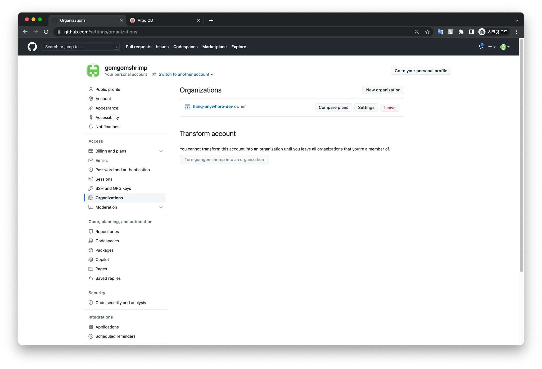The height and width of the screenshot is (369, 542).
Task: Click the red Leave button
Action: click(x=390, y=108)
